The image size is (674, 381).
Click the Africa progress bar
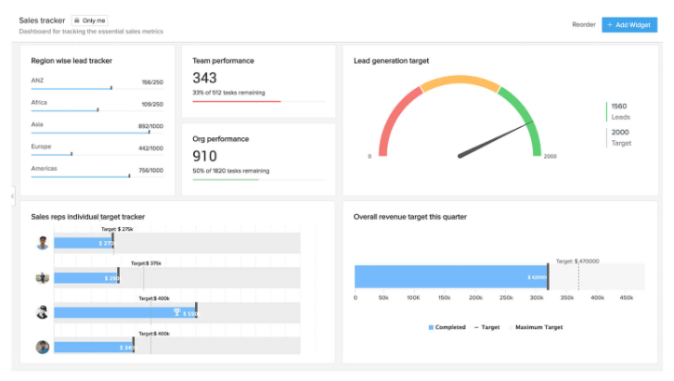pos(97,110)
